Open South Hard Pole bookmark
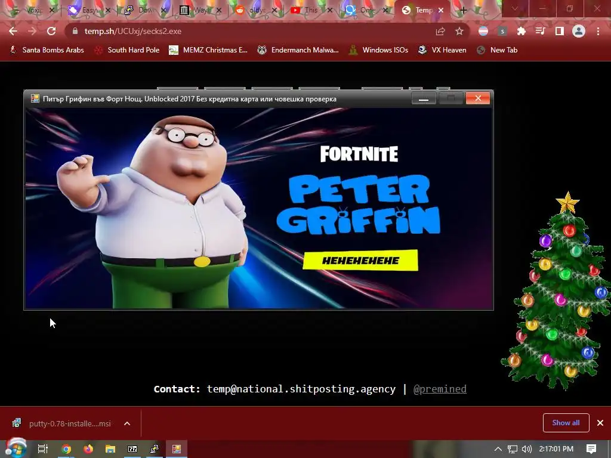This screenshot has height=458, width=611. [x=127, y=50]
